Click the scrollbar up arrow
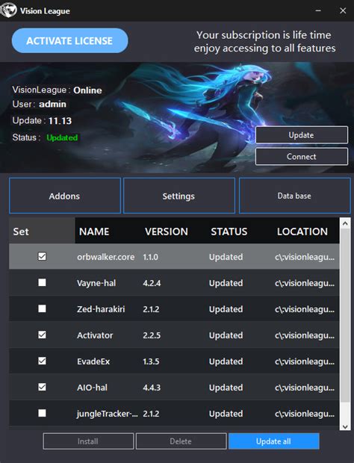 [x=345, y=223]
